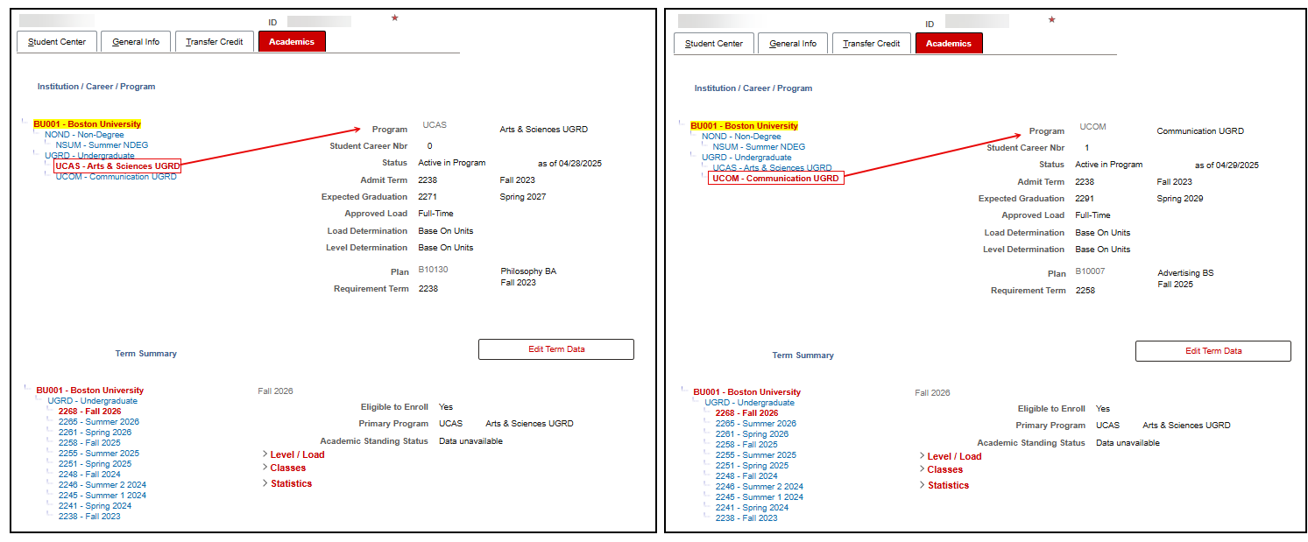Open Student Center tab in right panel

coord(714,43)
